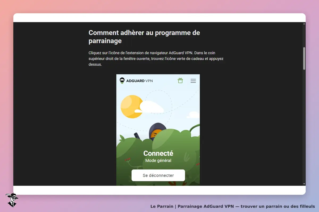This screenshot has height=212, width=319.
Task: Click the scrollbar up arrow
Action: (x=304, y=24)
